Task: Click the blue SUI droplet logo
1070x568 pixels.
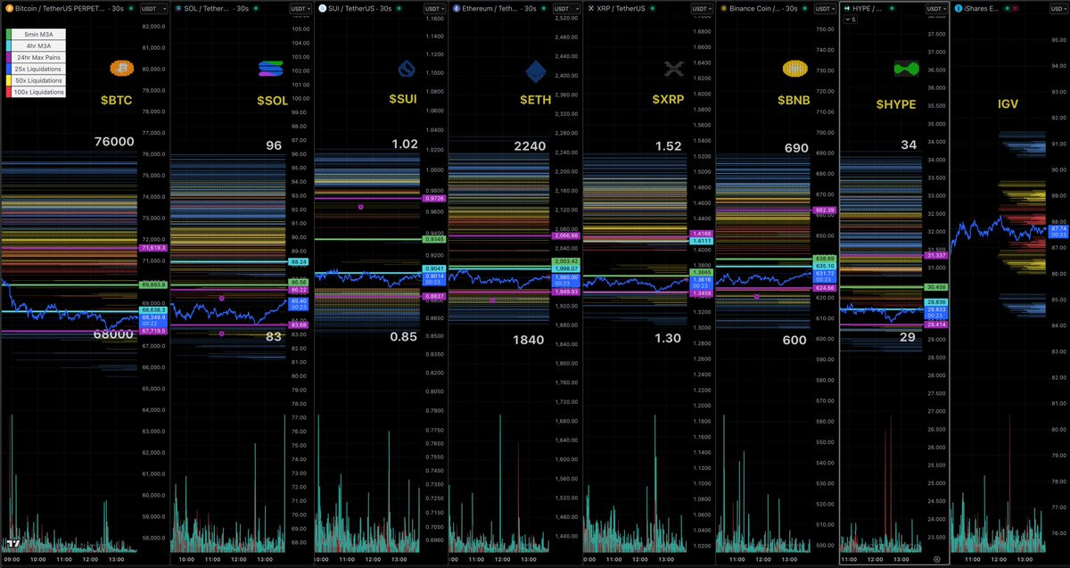Action: pyautogui.click(x=406, y=69)
